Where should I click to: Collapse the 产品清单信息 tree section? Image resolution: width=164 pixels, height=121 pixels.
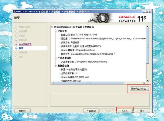coord(56,58)
